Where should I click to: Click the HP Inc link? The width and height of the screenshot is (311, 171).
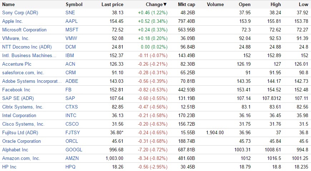pos(9,167)
